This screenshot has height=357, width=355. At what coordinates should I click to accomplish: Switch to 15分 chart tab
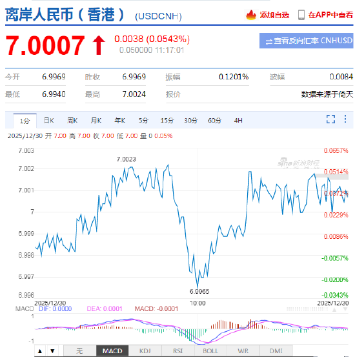(167, 120)
